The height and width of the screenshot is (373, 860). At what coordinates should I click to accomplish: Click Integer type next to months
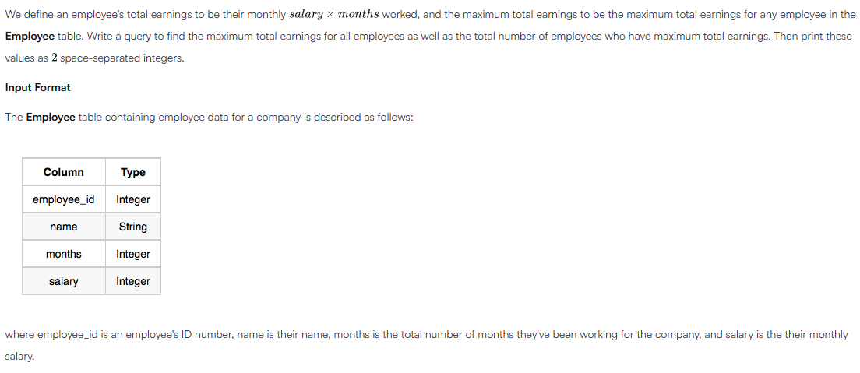click(x=132, y=254)
